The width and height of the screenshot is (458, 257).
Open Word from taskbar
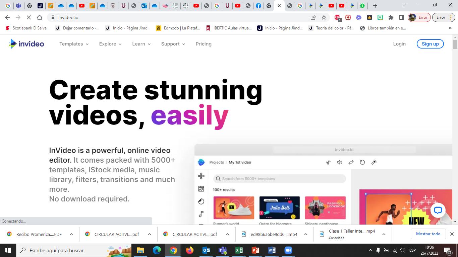point(272,250)
